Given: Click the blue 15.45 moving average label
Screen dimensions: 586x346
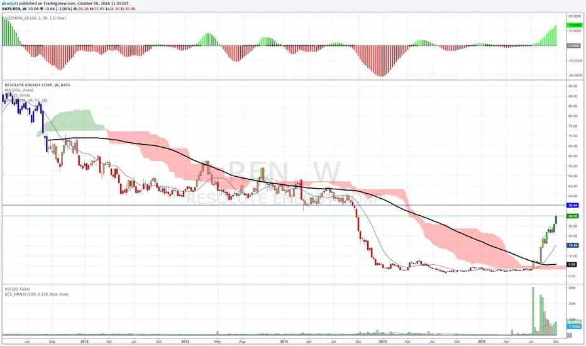Looking at the screenshot, I should 573,245.
